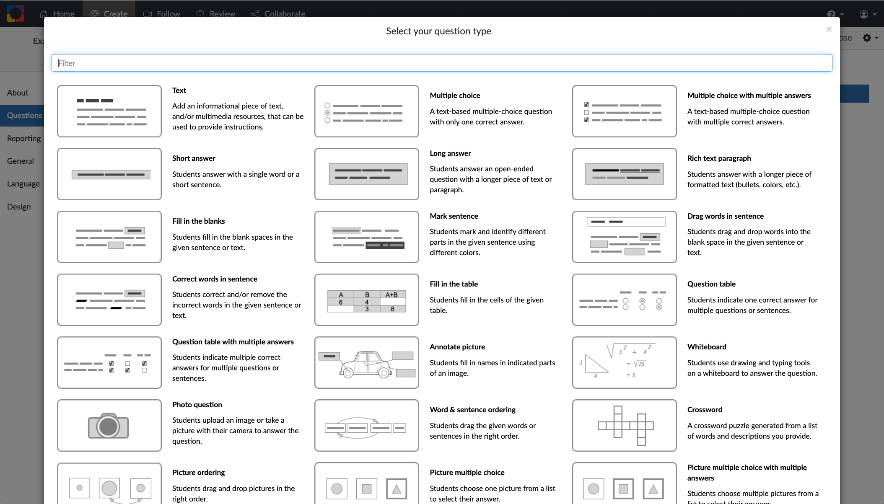Switch to the Questions sidebar tab
This screenshot has height=504, width=884.
(24, 115)
